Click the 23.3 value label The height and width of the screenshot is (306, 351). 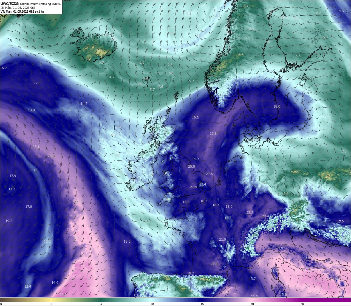tap(250, 212)
